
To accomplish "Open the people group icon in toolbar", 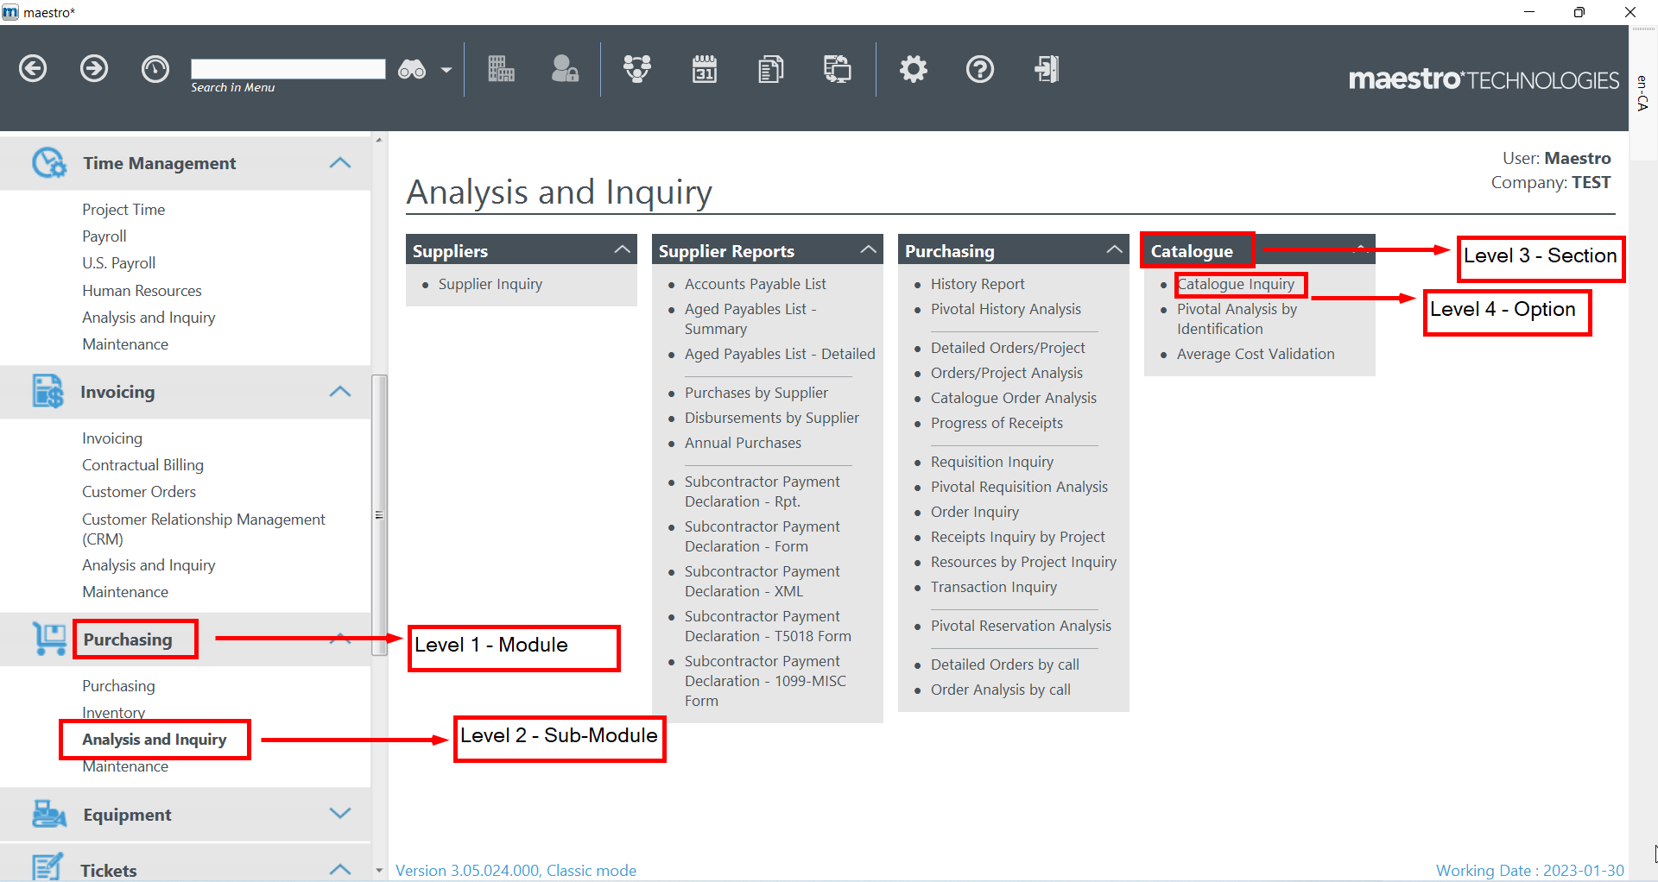I will [x=637, y=69].
